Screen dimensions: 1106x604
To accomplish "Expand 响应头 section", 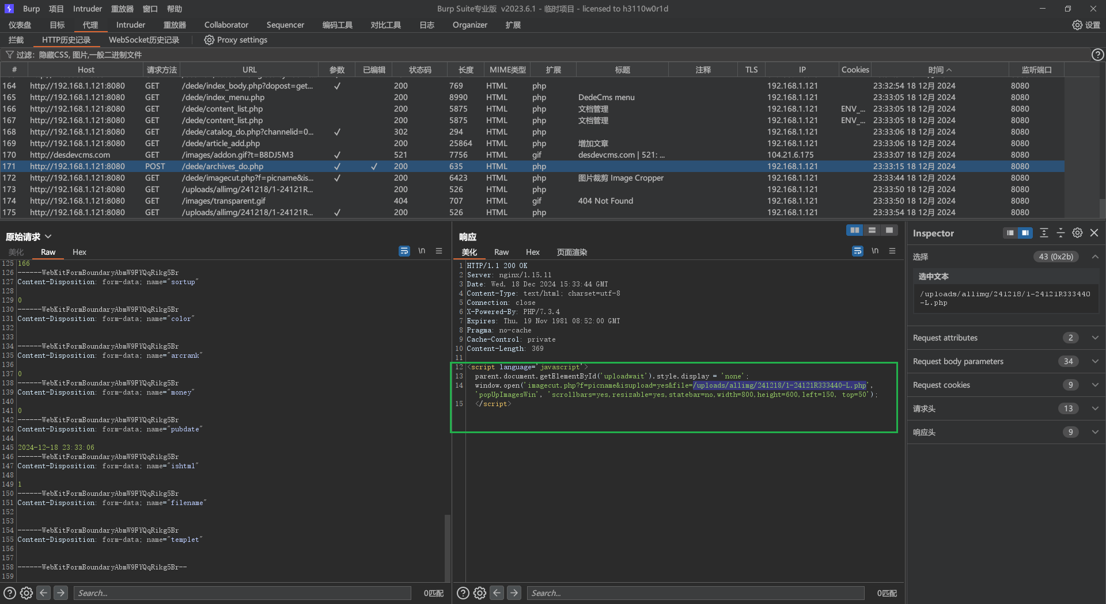I will tap(1095, 432).
